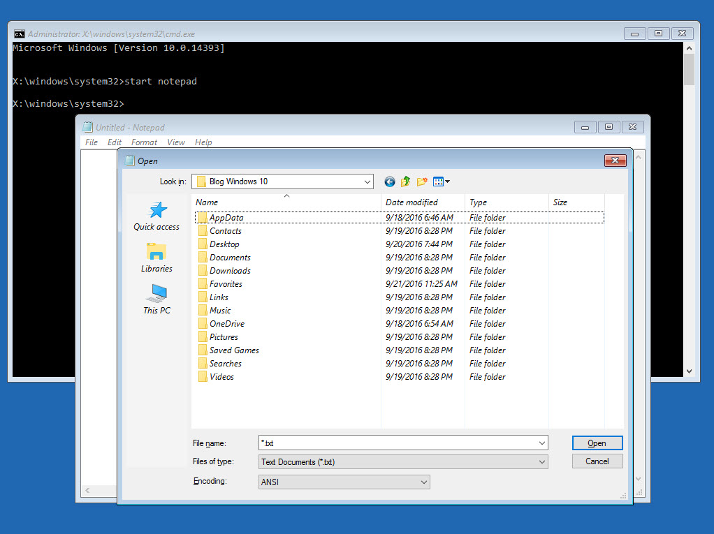Select Libraries in the places bar
Viewport: 714px width, 534px height.
[156, 258]
